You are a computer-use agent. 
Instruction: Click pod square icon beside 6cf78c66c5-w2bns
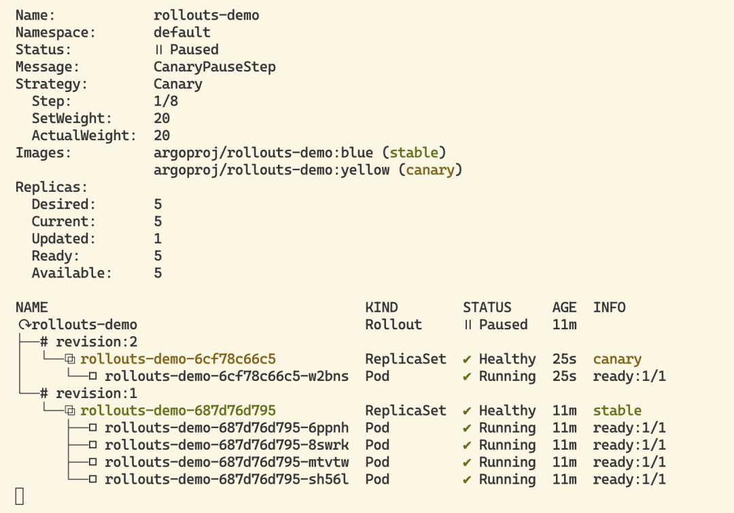[92, 376]
